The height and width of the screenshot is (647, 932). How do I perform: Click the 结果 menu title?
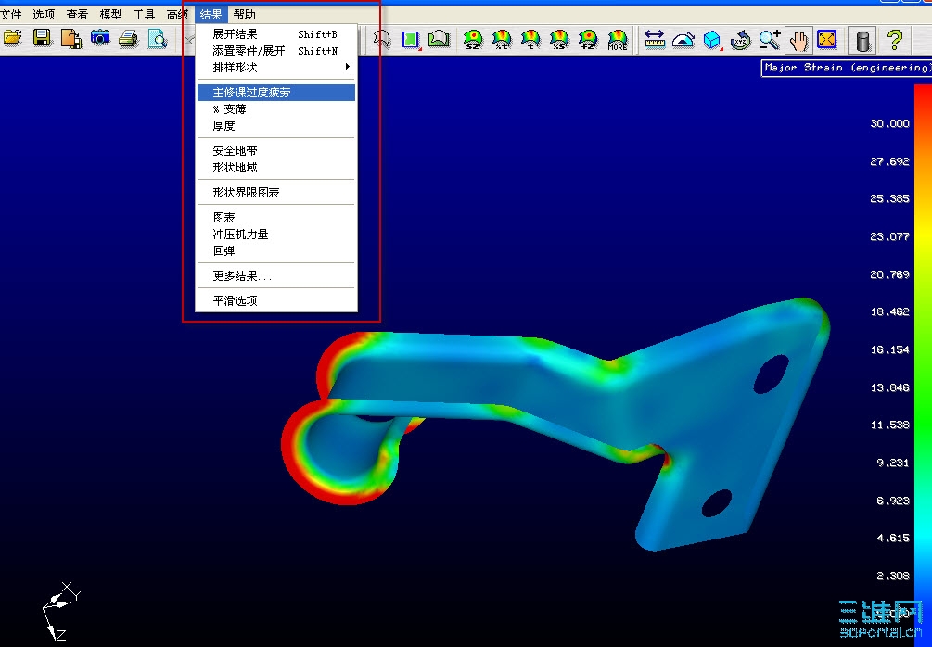(x=211, y=14)
